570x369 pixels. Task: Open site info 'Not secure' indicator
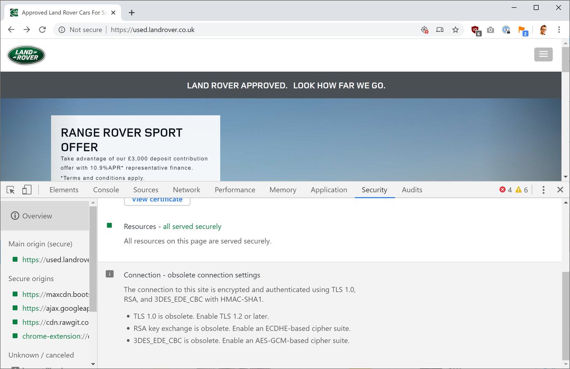[80, 29]
